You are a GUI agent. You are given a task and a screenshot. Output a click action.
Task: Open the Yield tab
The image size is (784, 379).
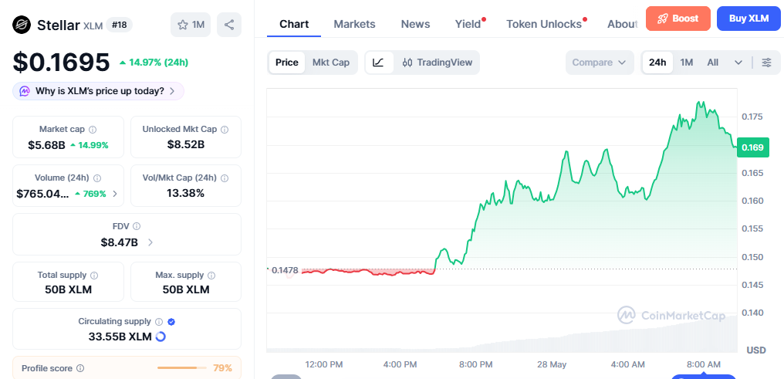[x=468, y=24]
